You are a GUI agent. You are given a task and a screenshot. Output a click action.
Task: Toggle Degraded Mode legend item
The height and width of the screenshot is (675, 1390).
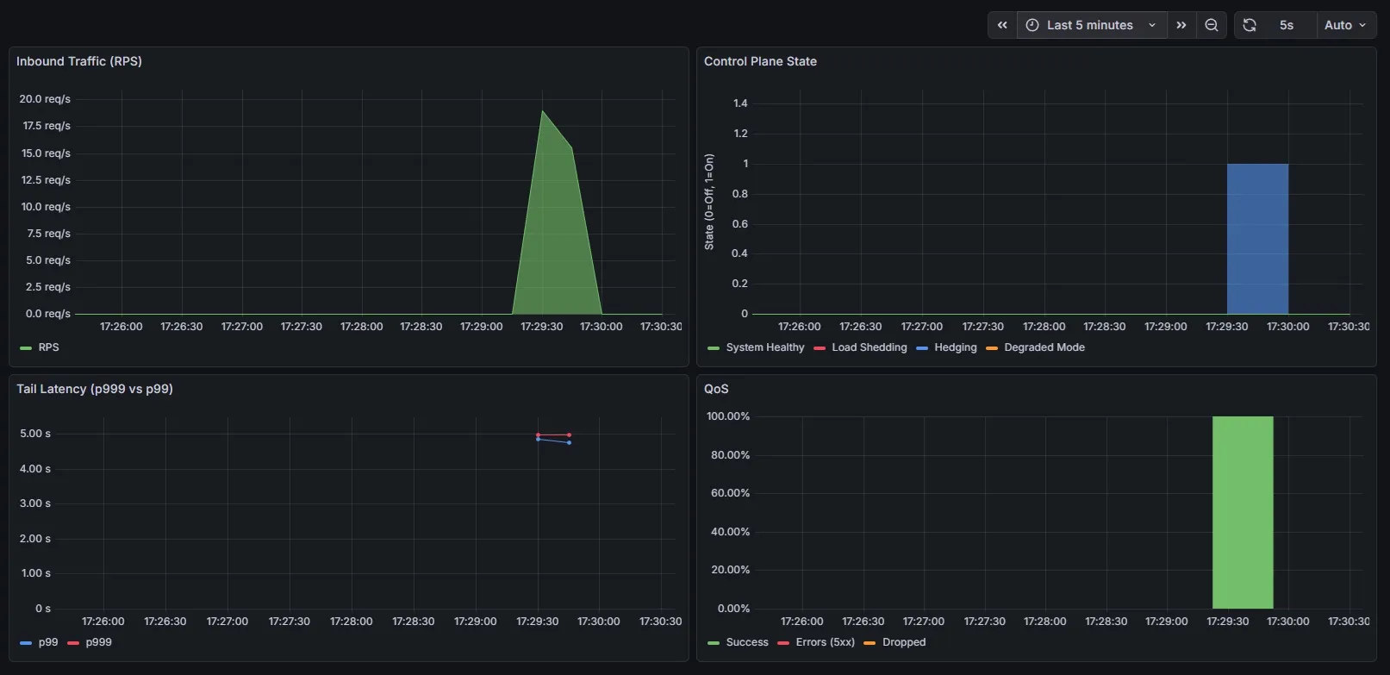(x=1044, y=347)
